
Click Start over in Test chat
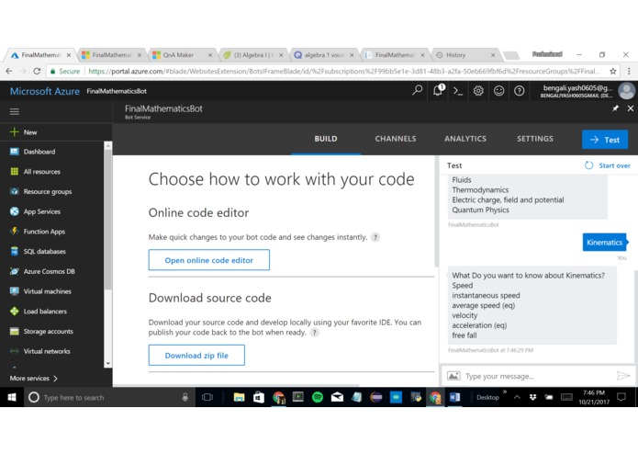[607, 165]
